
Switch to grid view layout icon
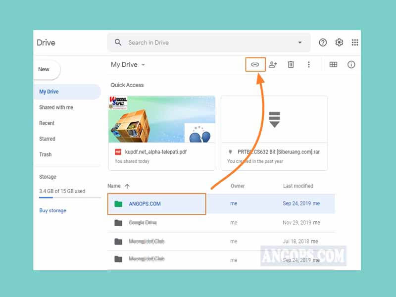[333, 65]
